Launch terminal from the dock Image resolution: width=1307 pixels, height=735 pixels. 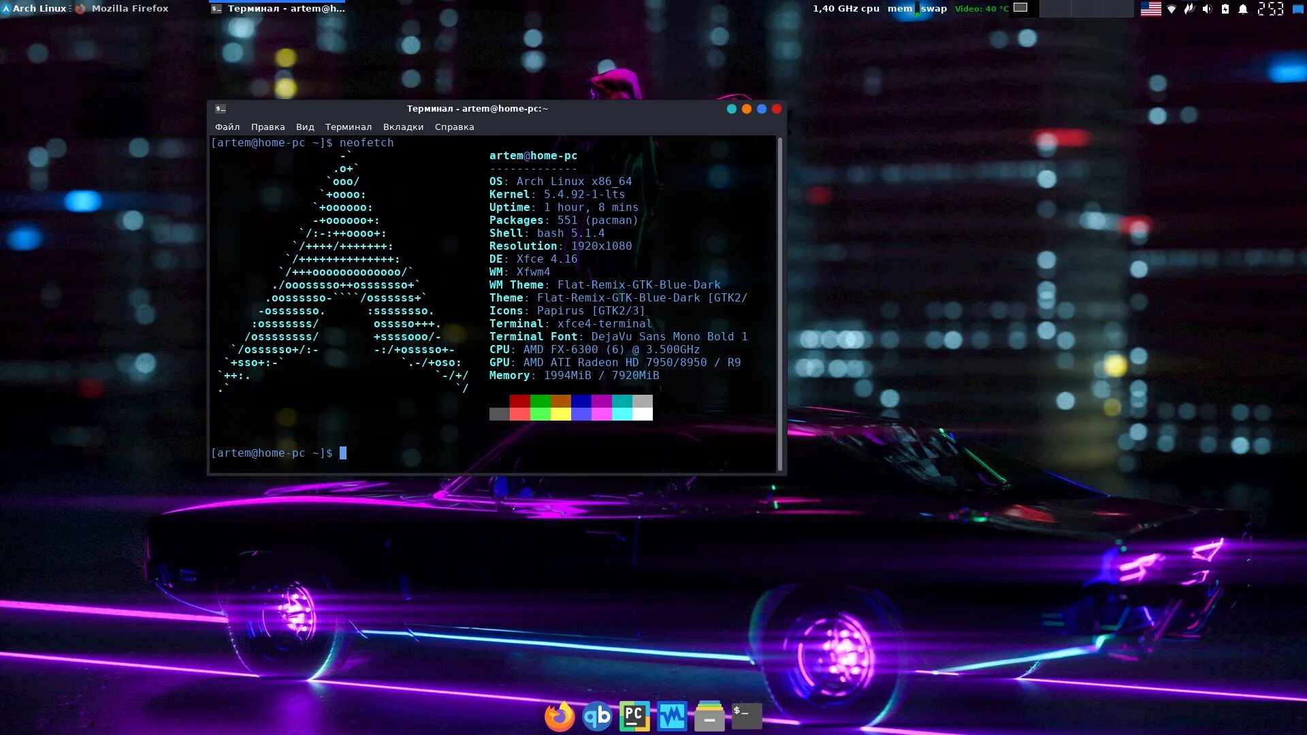pyautogui.click(x=747, y=716)
